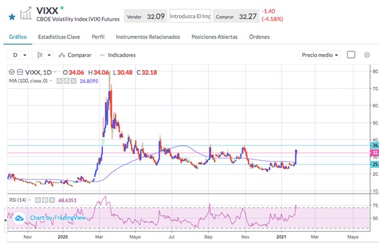Click the small arrow at the left of RSI pane
This screenshot has width=379, height=243.
(6, 220)
